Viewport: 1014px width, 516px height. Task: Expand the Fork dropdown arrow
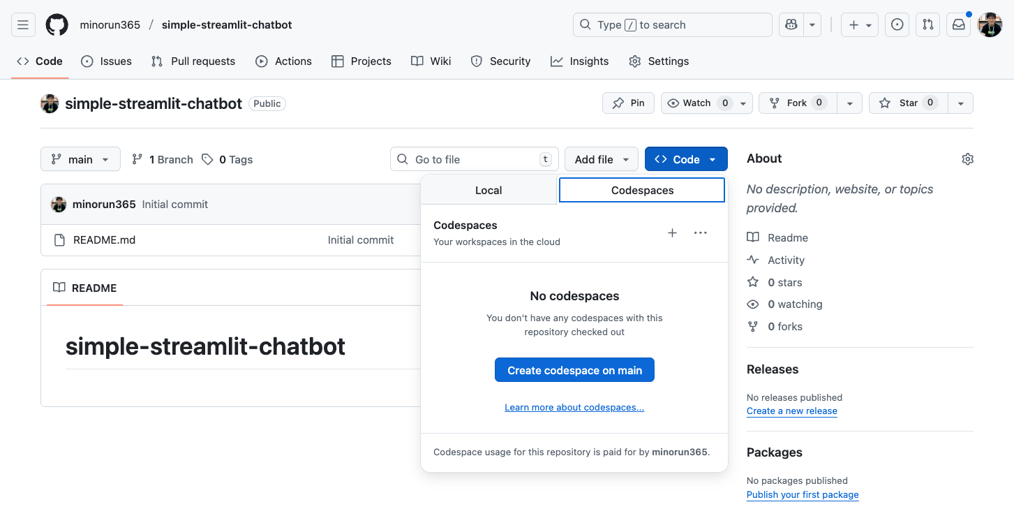coord(850,103)
